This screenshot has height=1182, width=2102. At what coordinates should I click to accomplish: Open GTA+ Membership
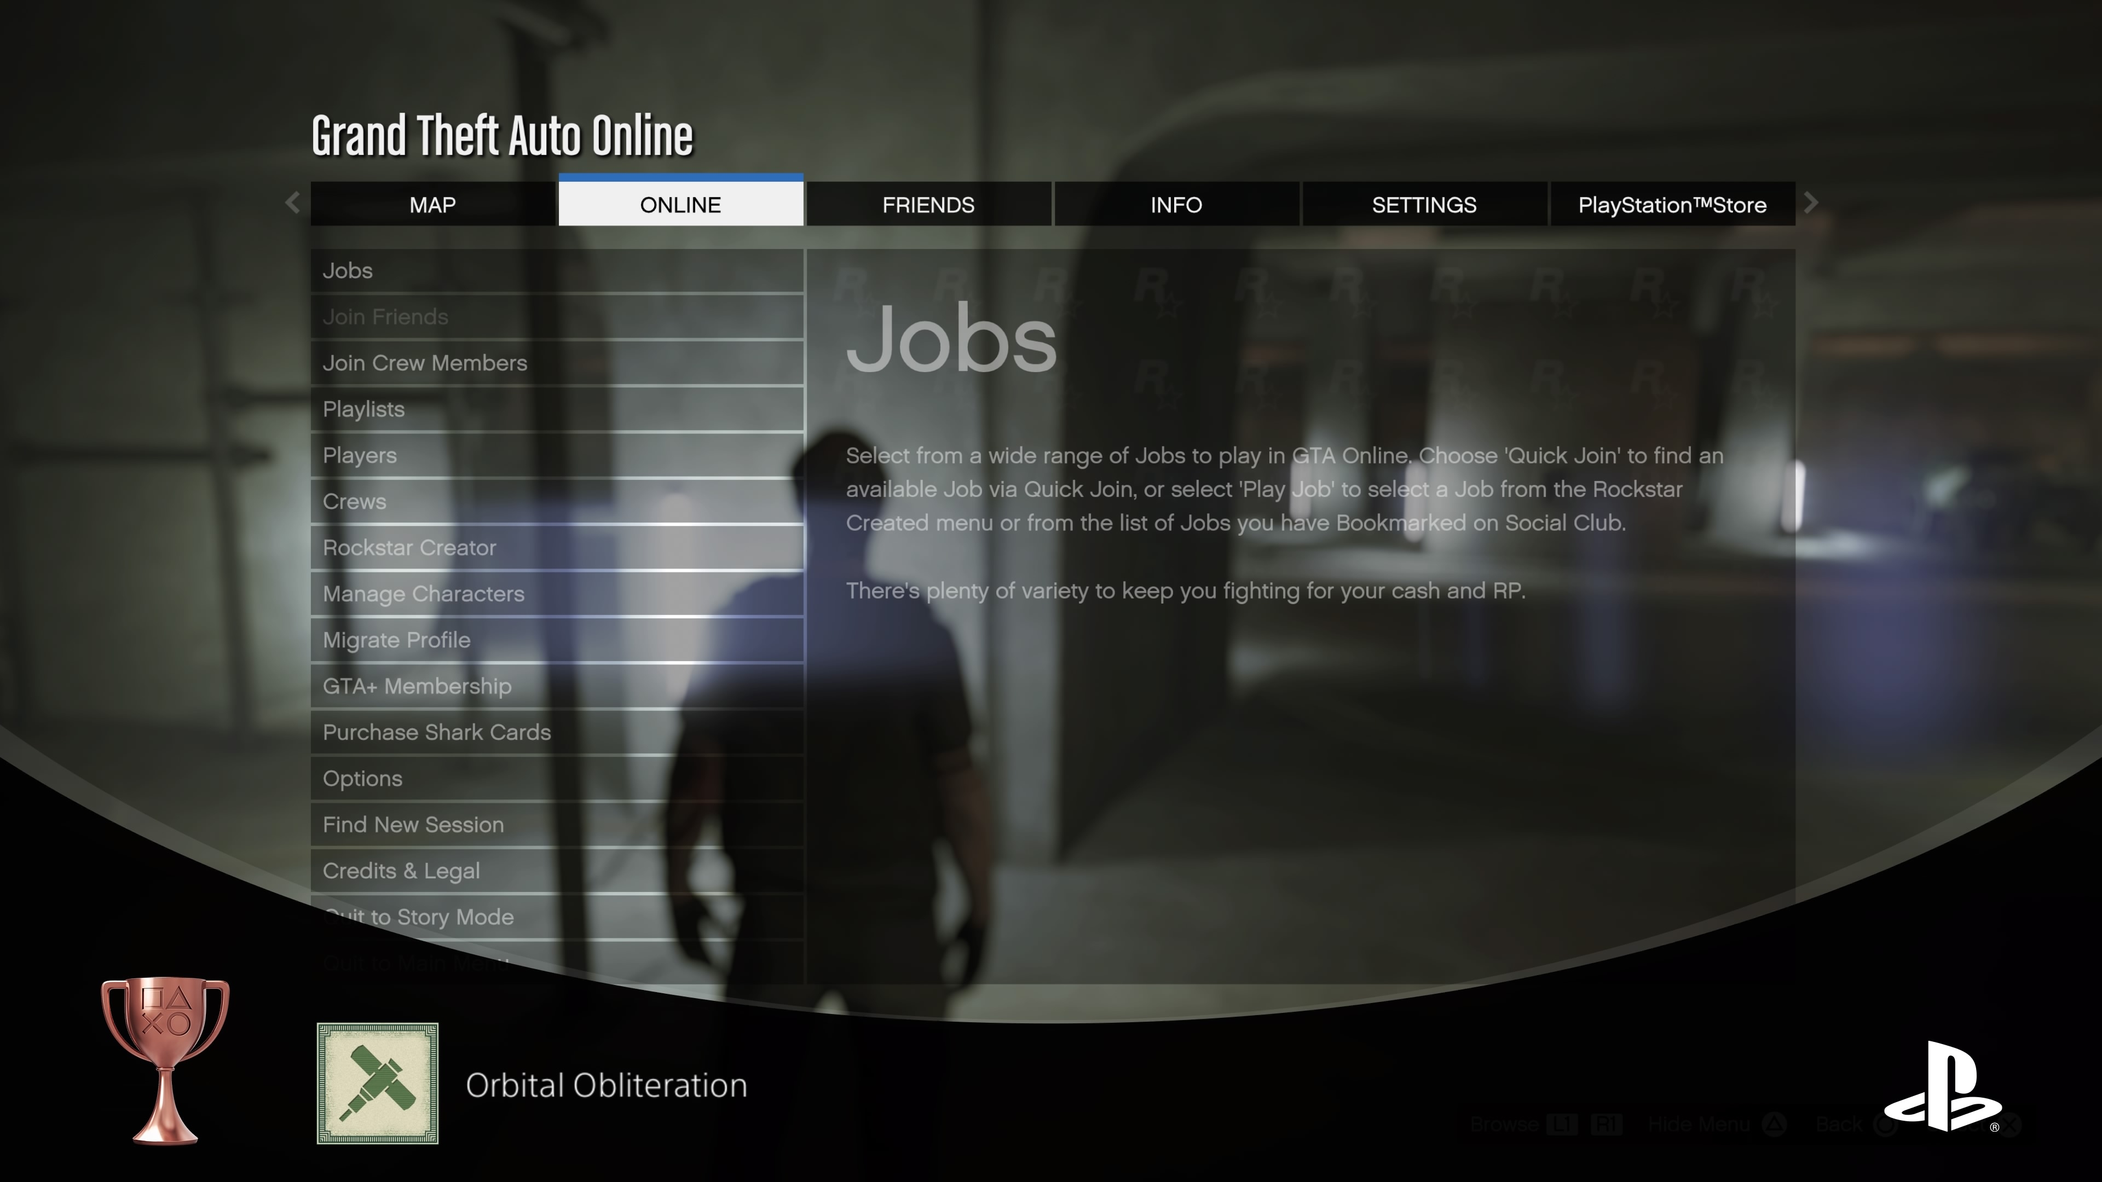coord(557,686)
